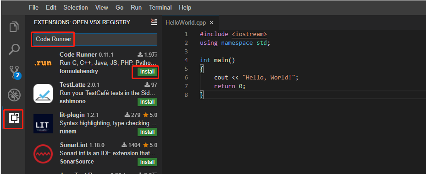
Task: Open the Terminal menu
Action: (160, 8)
